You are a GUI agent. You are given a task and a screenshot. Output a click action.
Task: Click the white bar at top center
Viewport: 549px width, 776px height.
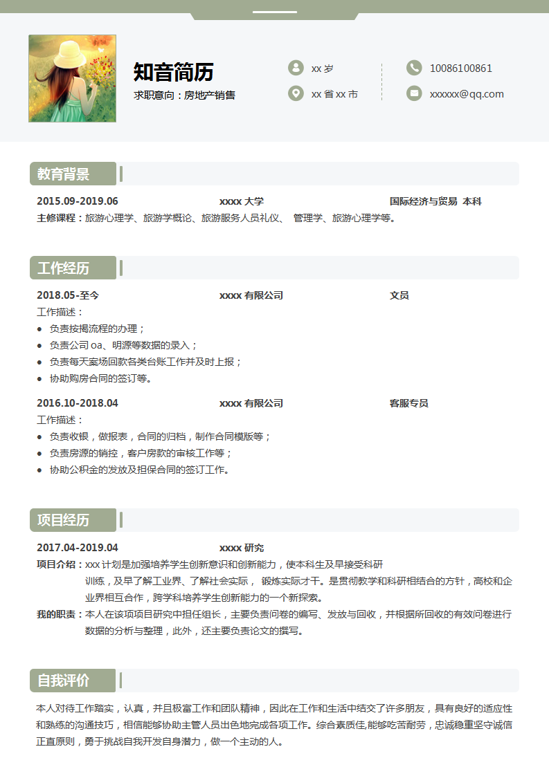(x=274, y=12)
